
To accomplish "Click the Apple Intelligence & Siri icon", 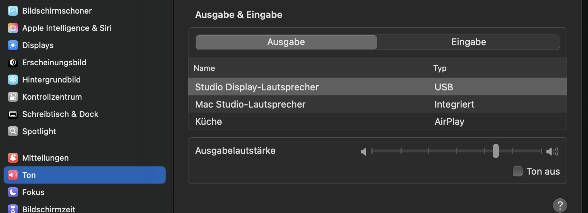I will (x=13, y=28).
